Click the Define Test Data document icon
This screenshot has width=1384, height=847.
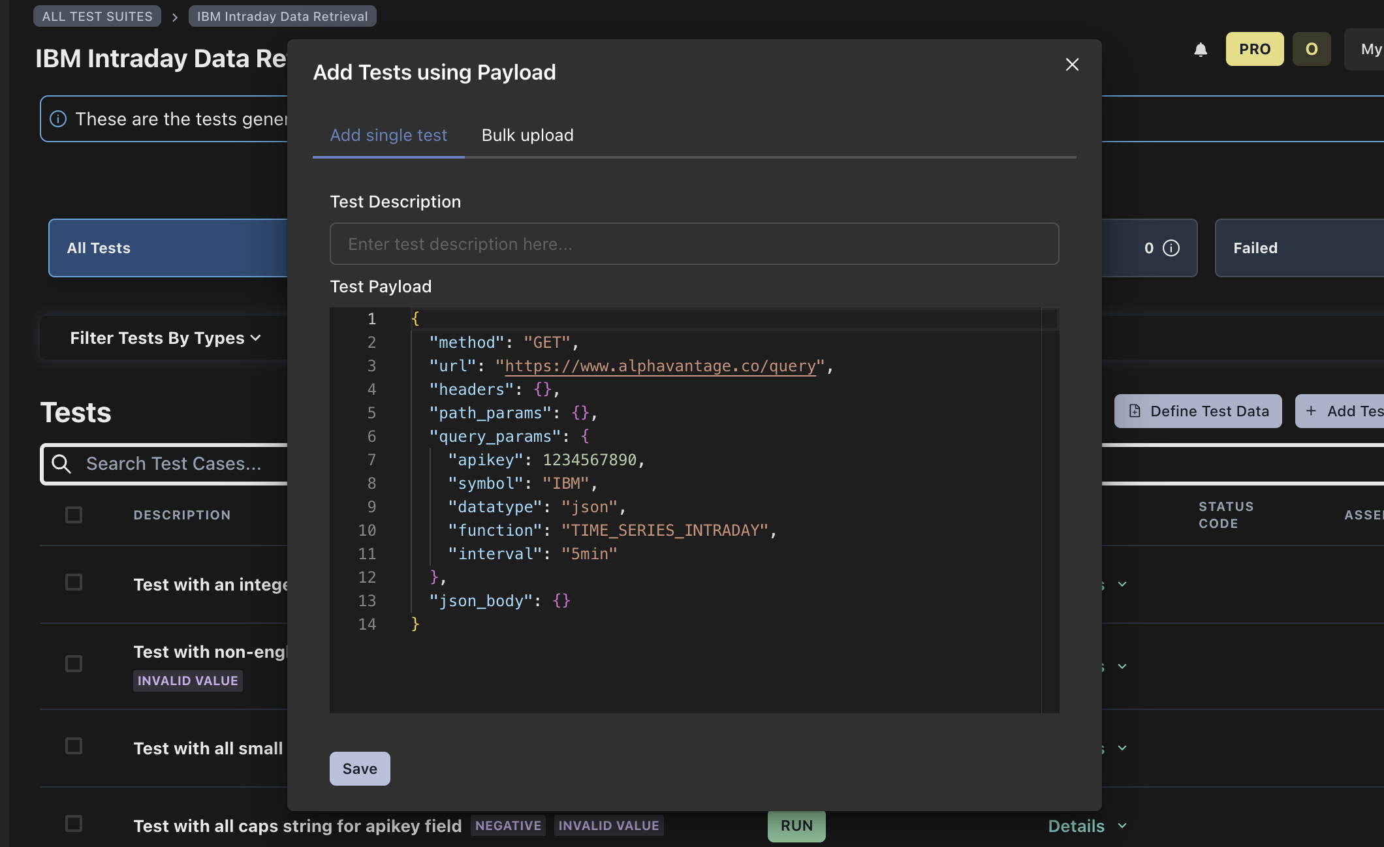tap(1134, 410)
